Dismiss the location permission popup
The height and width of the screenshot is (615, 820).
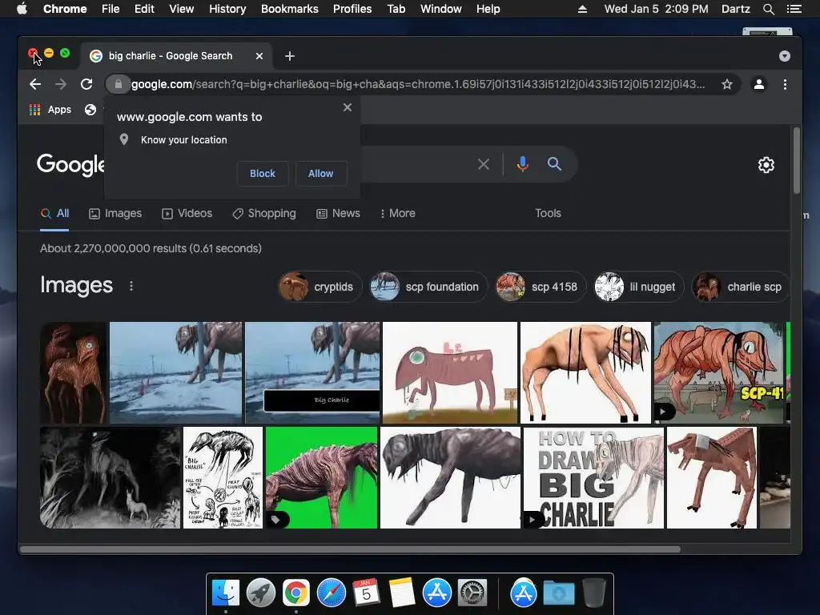[348, 107]
